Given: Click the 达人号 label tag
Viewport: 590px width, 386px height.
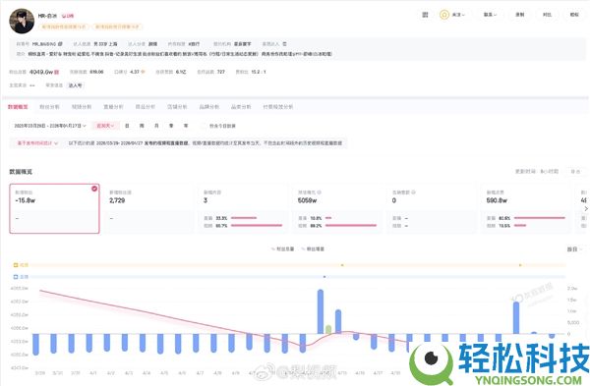Looking at the screenshot, I should coord(75,85).
